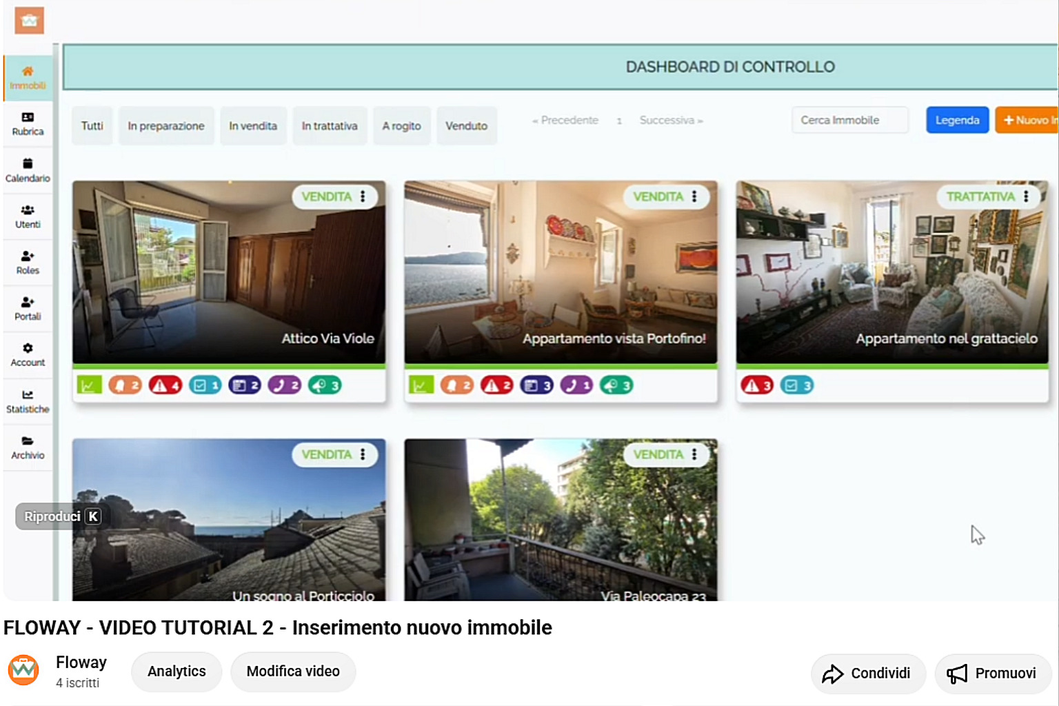Switch to the In trattativa filter
The height and width of the screenshot is (706, 1059).
[x=330, y=125]
